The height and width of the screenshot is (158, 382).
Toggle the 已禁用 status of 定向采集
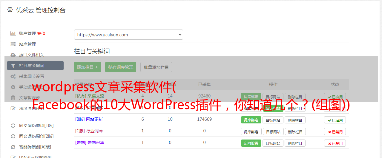[335, 143]
